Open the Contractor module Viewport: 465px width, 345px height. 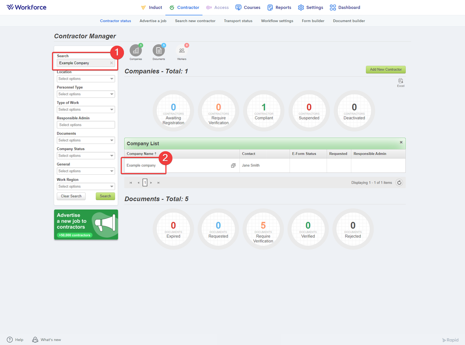click(184, 7)
